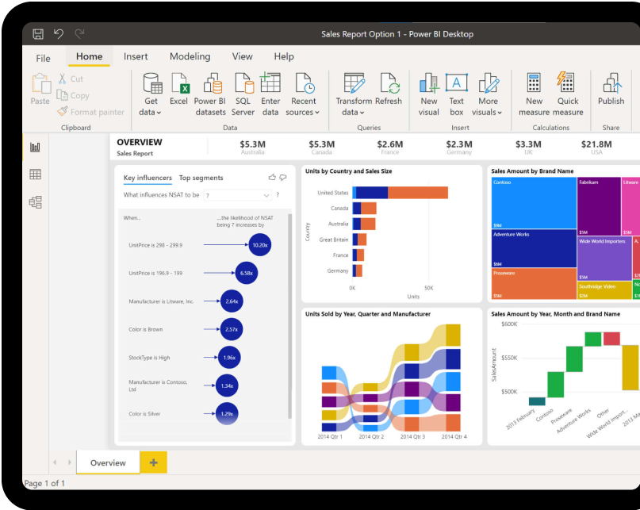
Task: Switch to the View ribbon tab
Action: pos(242,56)
